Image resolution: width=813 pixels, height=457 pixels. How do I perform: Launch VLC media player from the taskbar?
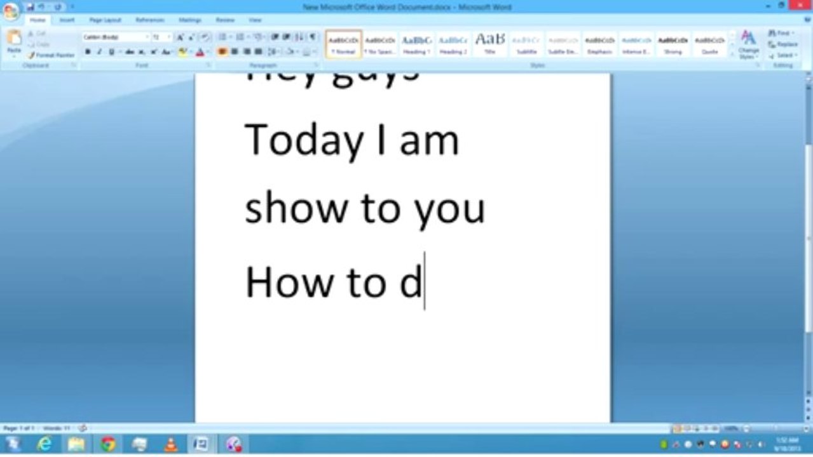point(170,444)
